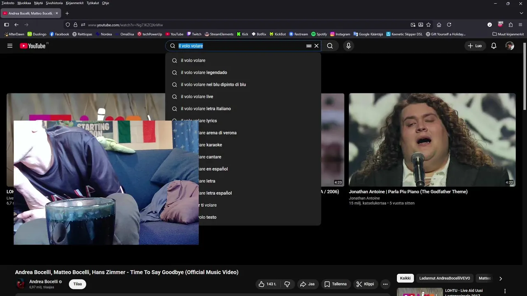Click the Firefox account icon
Image resolution: width=527 pixels, height=296 pixels.
tap(490, 25)
